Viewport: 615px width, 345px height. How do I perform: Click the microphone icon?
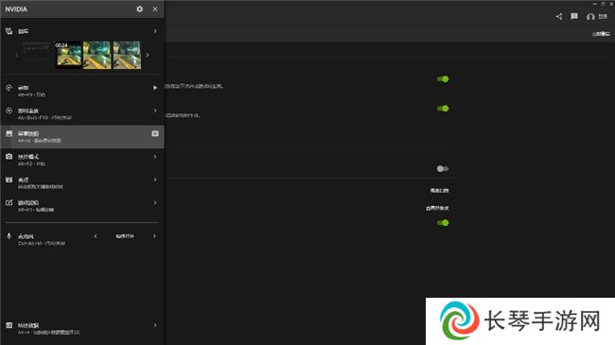tap(9, 236)
